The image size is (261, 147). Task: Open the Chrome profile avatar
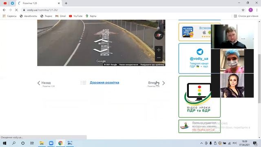tap(251, 10)
